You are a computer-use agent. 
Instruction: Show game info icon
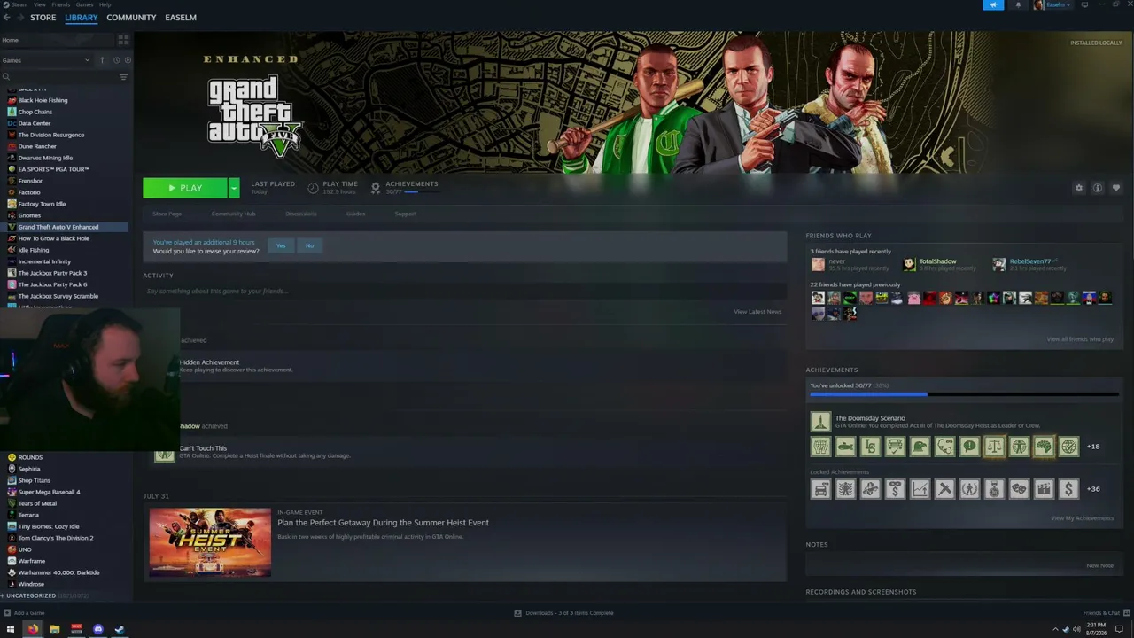tap(1097, 188)
